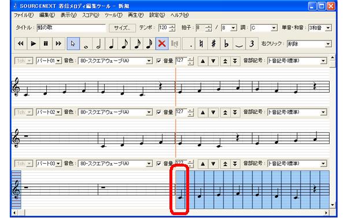This screenshot has height=218, width=347.
Task: Toggle 音量 checkbox for パート03
Action: coord(158,164)
